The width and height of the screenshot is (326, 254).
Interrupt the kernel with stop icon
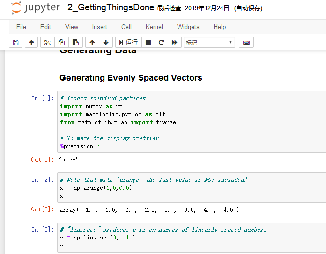click(148, 42)
